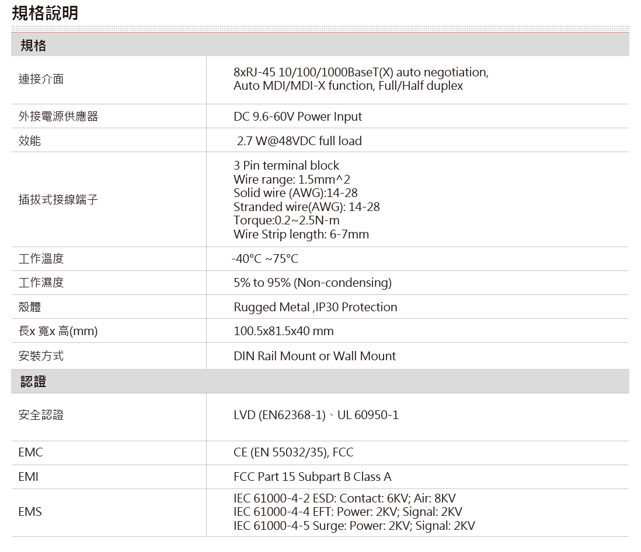
Task: Select the 規格 section header
Action: [33, 45]
